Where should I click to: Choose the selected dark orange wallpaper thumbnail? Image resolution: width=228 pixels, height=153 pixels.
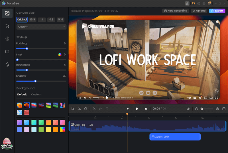(x=27, y=105)
